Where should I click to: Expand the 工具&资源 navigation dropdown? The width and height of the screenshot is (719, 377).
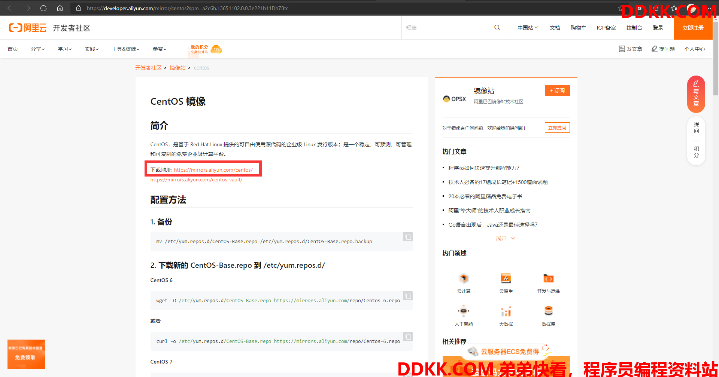point(125,49)
